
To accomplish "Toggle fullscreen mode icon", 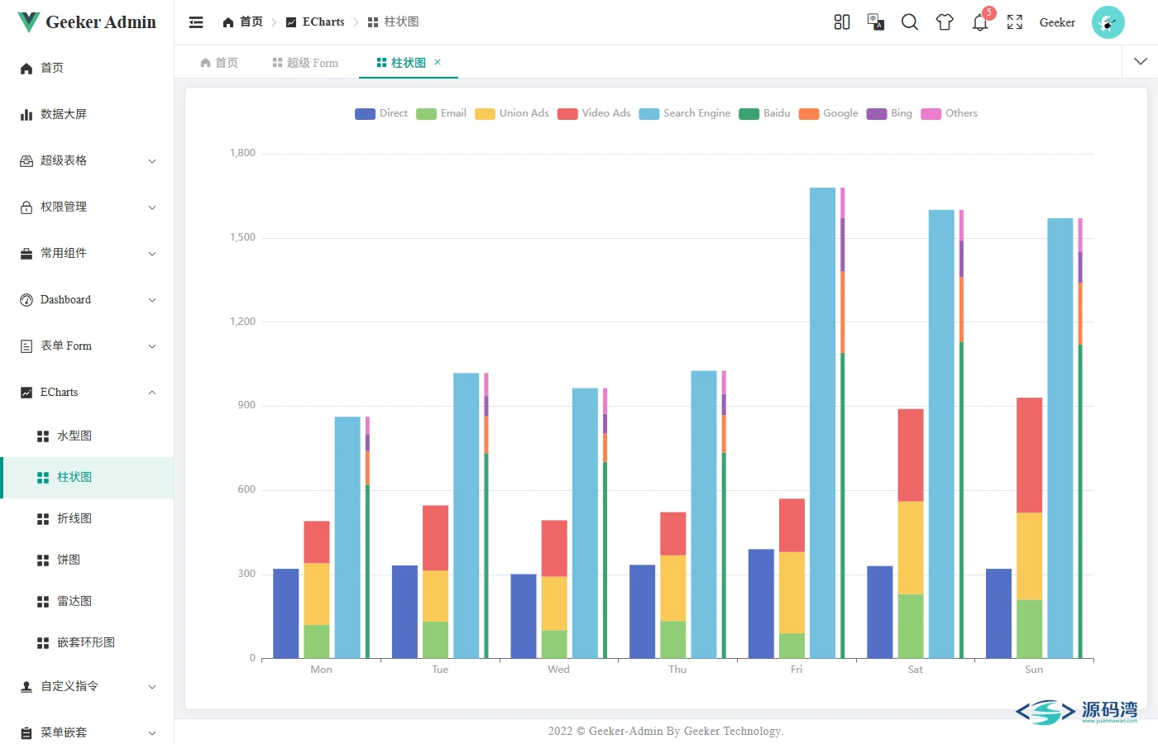I will pyautogui.click(x=1015, y=22).
